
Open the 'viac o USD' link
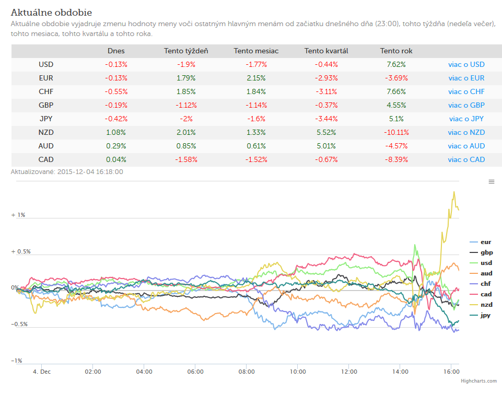pyautogui.click(x=466, y=64)
